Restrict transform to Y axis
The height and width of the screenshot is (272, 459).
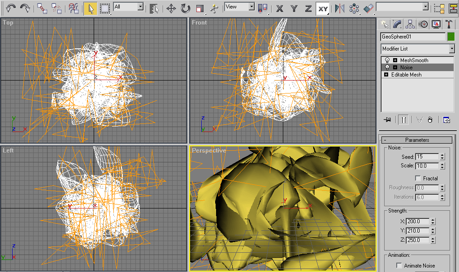pyautogui.click(x=294, y=9)
